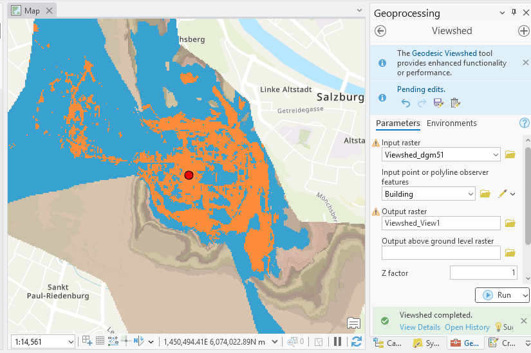Expand the Building observer features dropdown

tap(470, 194)
